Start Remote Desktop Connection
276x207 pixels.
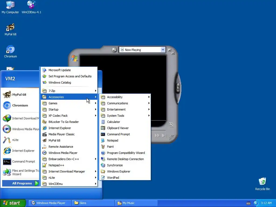pyautogui.click(x=125, y=159)
